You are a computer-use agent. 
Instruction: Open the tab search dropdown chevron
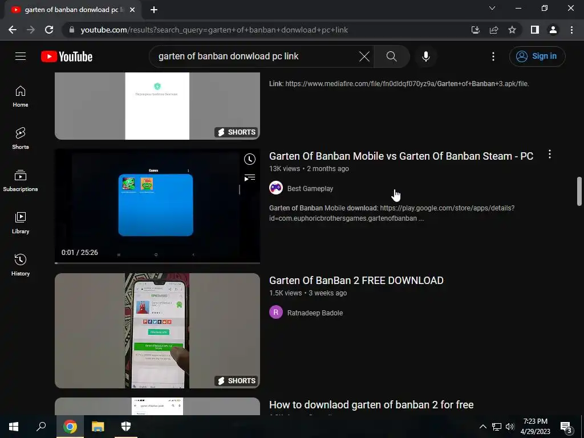(x=492, y=8)
